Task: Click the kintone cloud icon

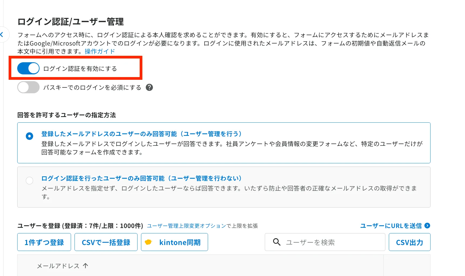Action: click(x=148, y=242)
